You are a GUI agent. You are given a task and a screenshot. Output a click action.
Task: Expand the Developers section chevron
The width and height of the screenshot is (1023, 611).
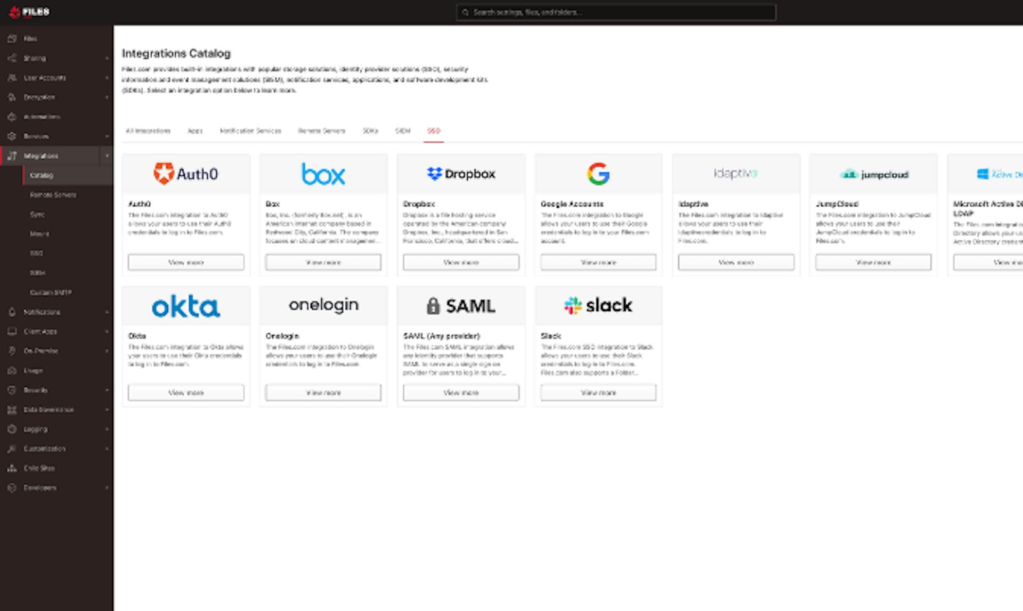coord(107,488)
